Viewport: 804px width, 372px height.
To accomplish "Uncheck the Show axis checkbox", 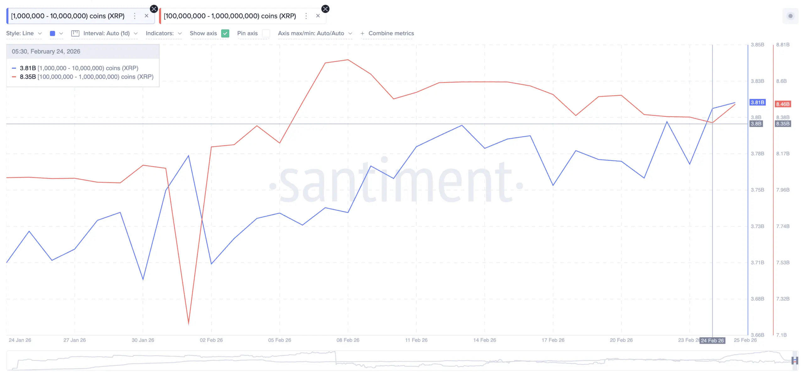I will (x=225, y=33).
